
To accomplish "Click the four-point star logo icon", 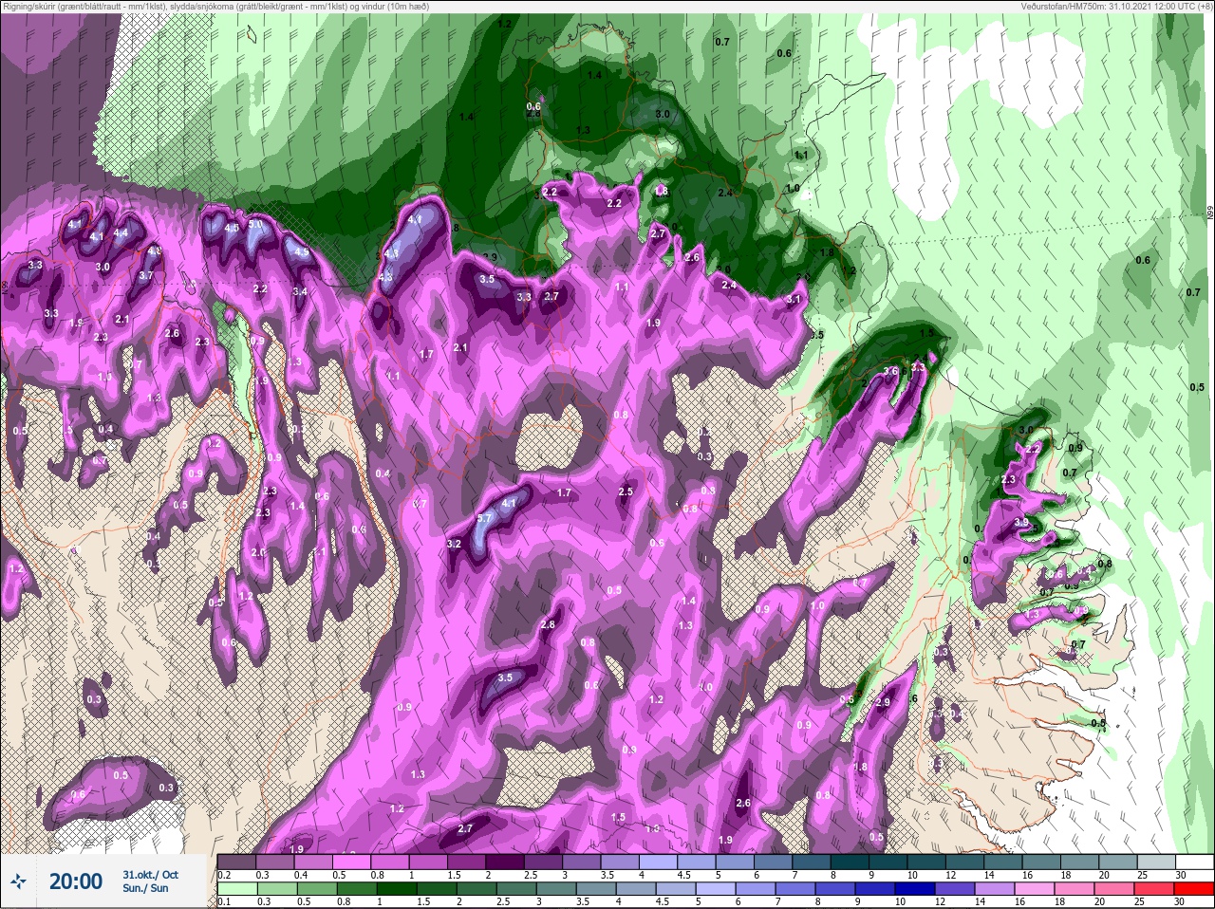I will pos(19,881).
